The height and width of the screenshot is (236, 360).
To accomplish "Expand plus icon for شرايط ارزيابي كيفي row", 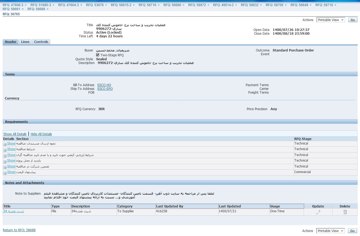I will (x=5, y=156).
